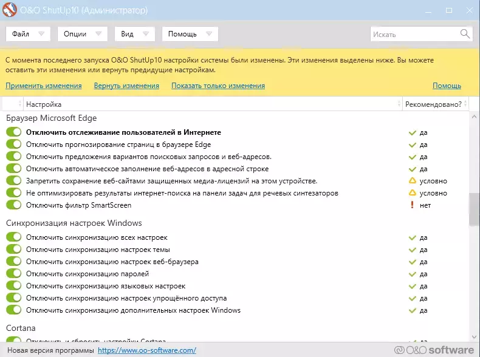Click sort arrows beside Рекомендовано column

tap(465, 104)
